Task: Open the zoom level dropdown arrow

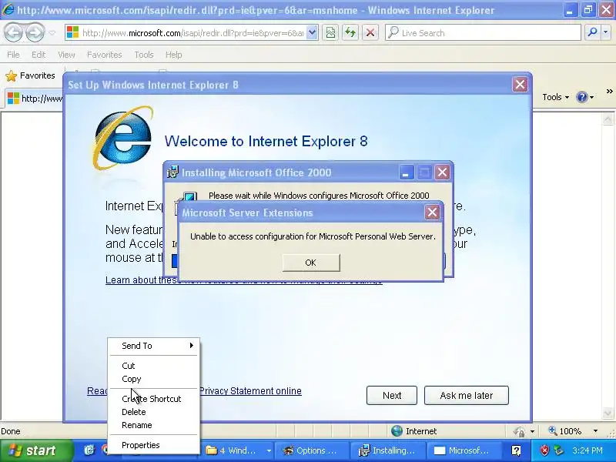Action: [x=595, y=431]
